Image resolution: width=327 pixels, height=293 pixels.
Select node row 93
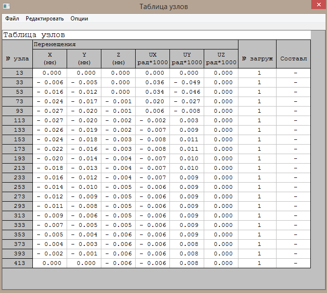(17, 111)
